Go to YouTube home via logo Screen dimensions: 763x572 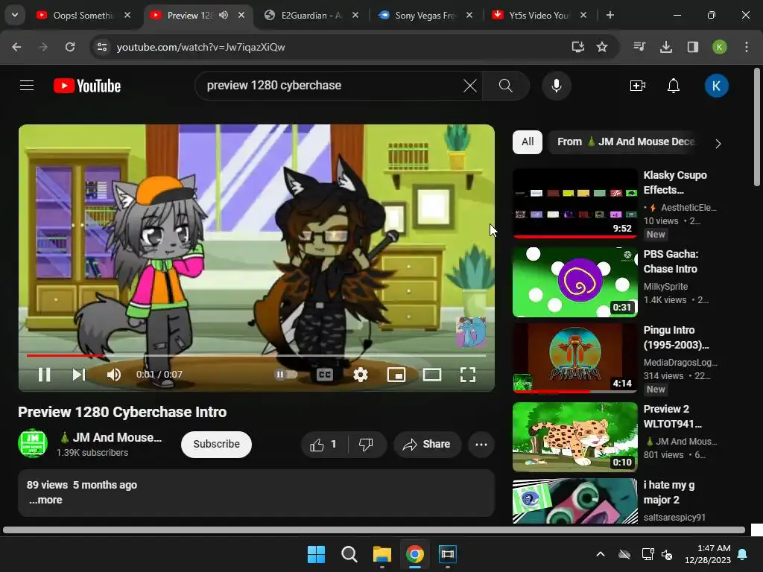click(x=87, y=86)
